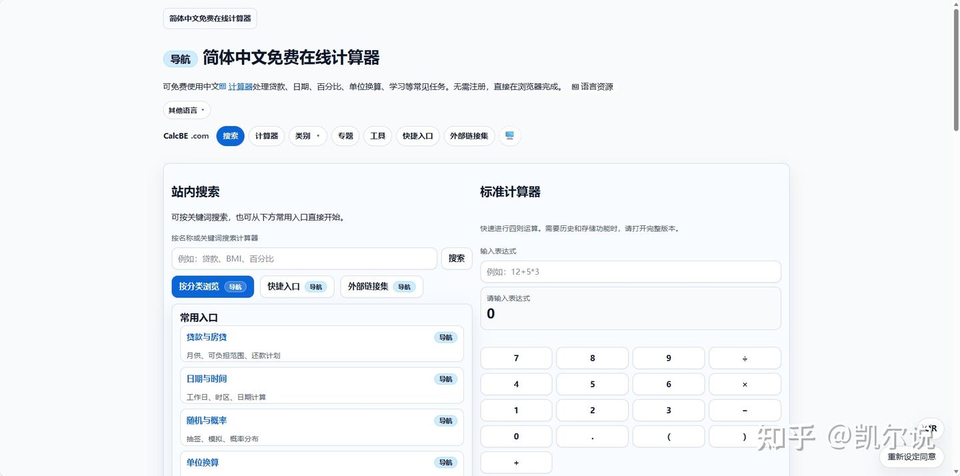
Task: Click the divide ÷ key
Action: [745, 358]
